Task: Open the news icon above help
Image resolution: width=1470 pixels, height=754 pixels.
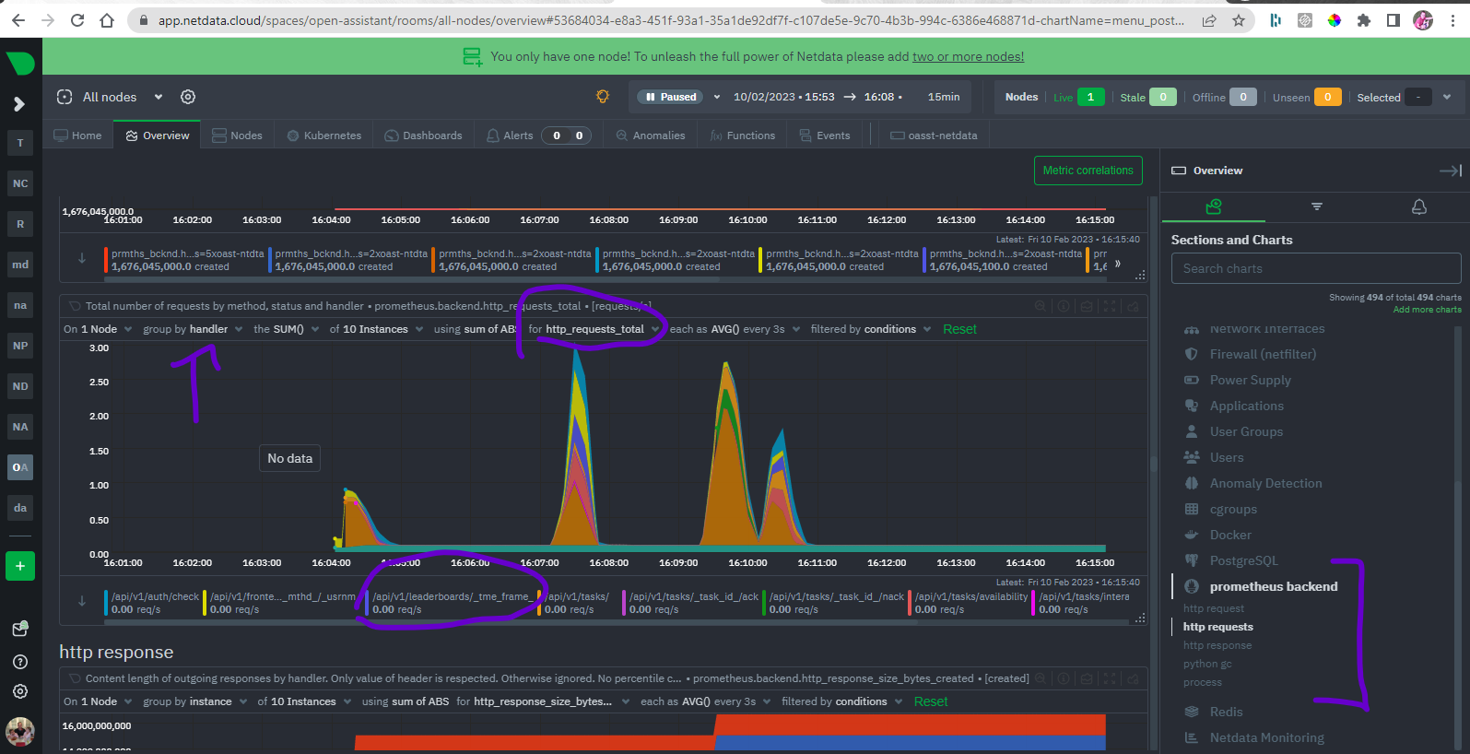Action: pyautogui.click(x=20, y=630)
